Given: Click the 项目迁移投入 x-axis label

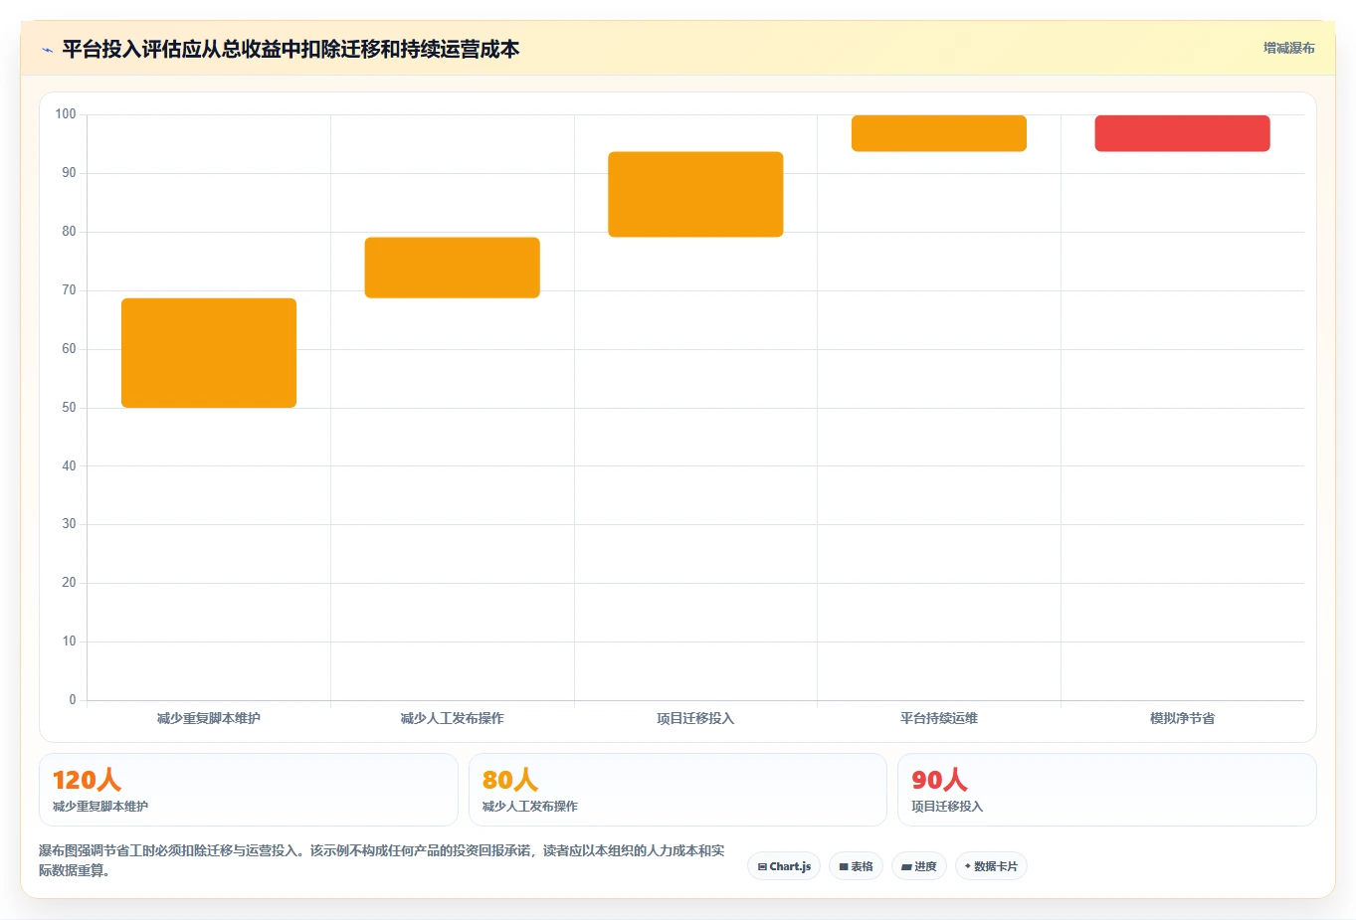Looking at the screenshot, I should [x=695, y=718].
